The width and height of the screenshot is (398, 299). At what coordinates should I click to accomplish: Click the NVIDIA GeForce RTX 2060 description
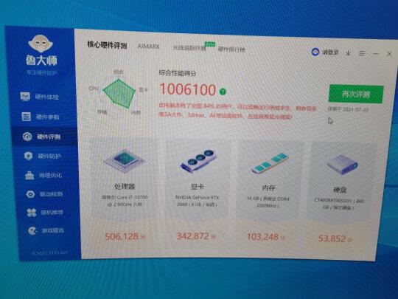point(198,201)
